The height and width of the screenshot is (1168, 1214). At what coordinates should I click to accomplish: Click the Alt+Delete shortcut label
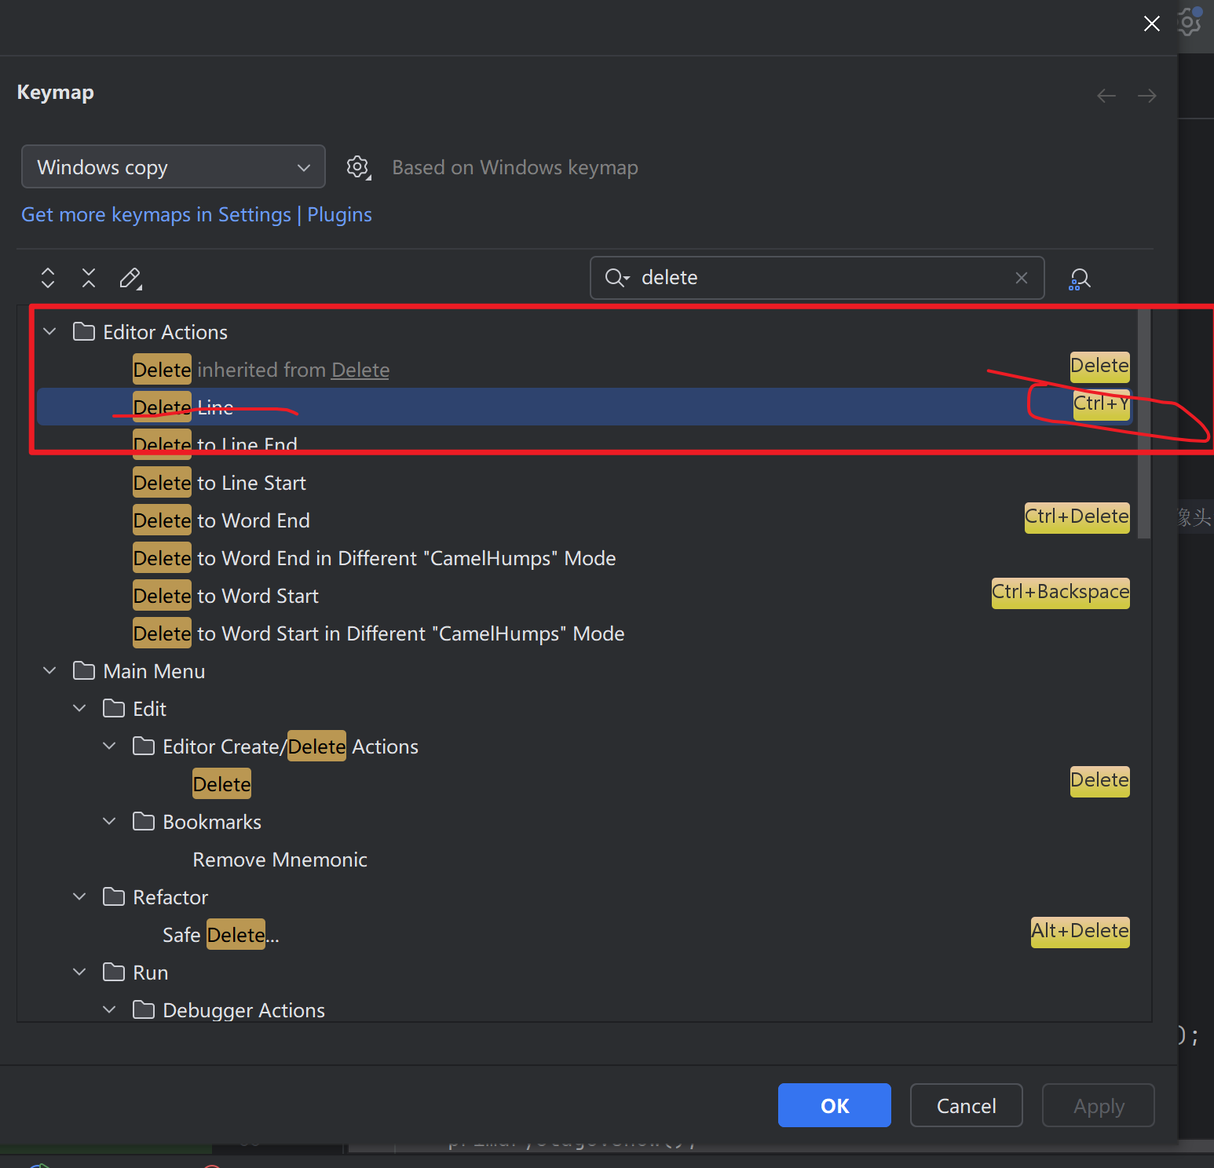tap(1081, 932)
